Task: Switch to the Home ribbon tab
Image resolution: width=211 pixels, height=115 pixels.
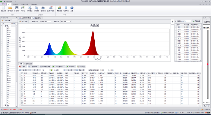Action: coord(9,4)
